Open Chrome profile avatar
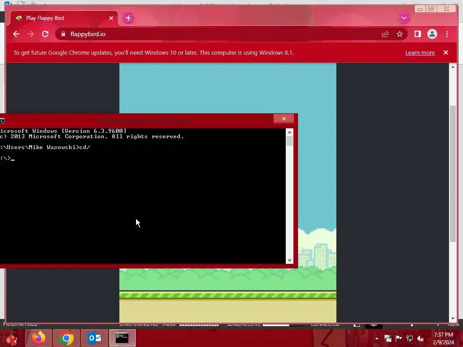Image resolution: width=463 pixels, height=347 pixels. 432,34
